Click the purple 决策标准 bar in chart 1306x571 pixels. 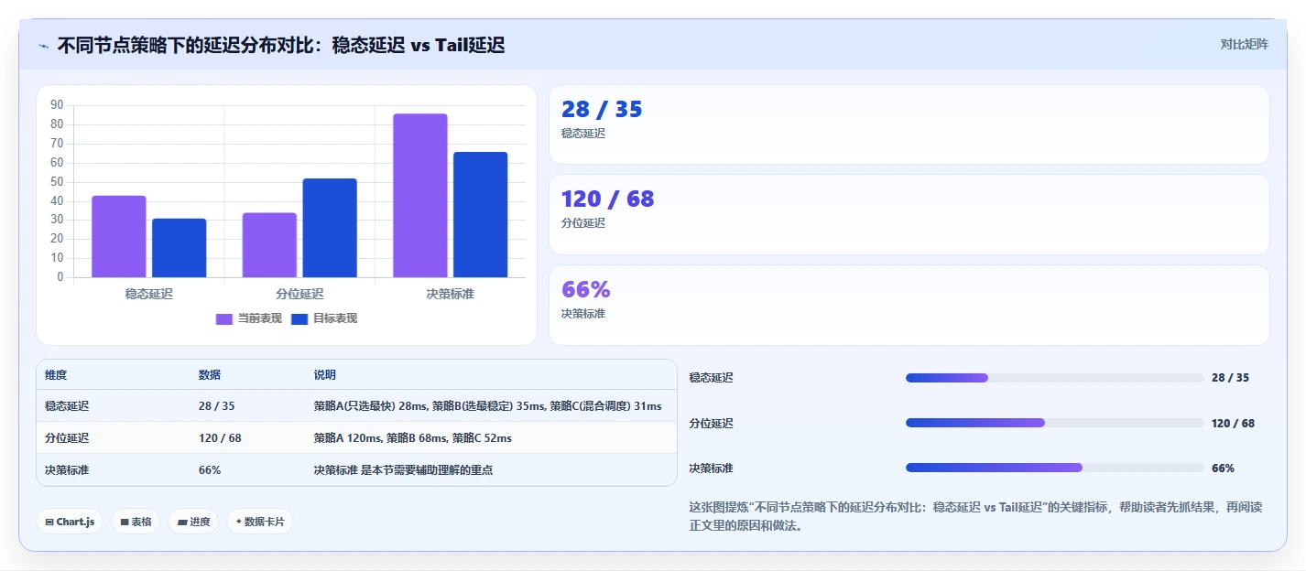[x=420, y=196]
